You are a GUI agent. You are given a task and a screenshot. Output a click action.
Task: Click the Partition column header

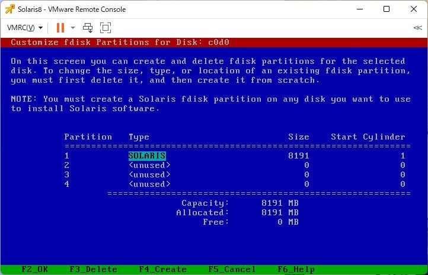(x=88, y=137)
